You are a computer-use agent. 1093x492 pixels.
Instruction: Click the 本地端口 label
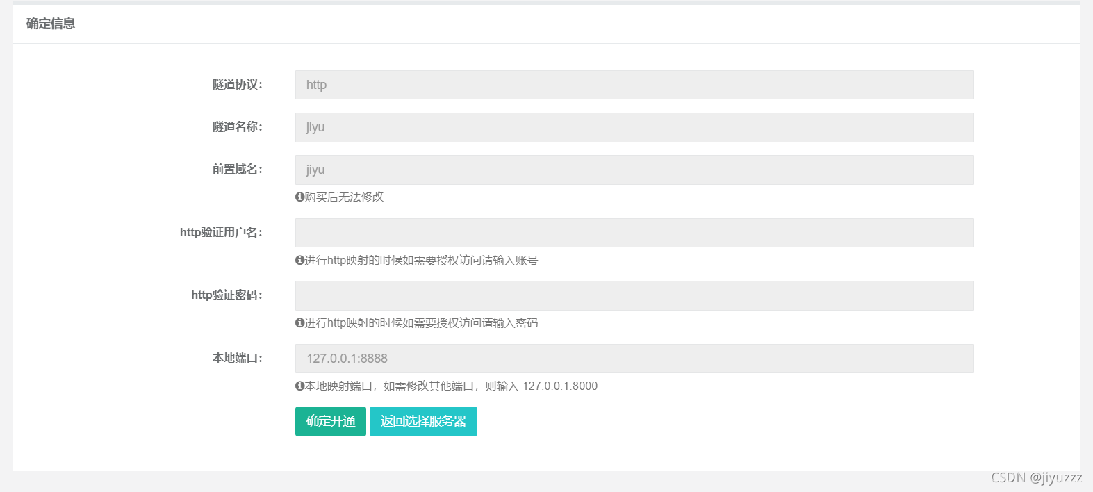point(238,359)
